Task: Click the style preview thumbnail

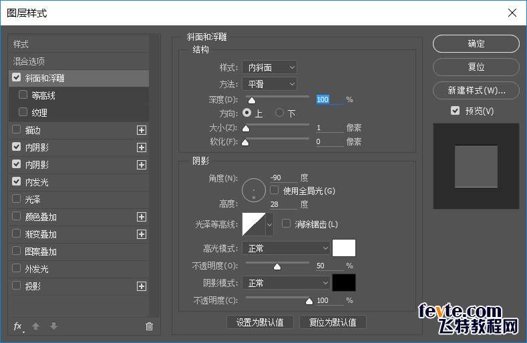Action: coord(476,166)
